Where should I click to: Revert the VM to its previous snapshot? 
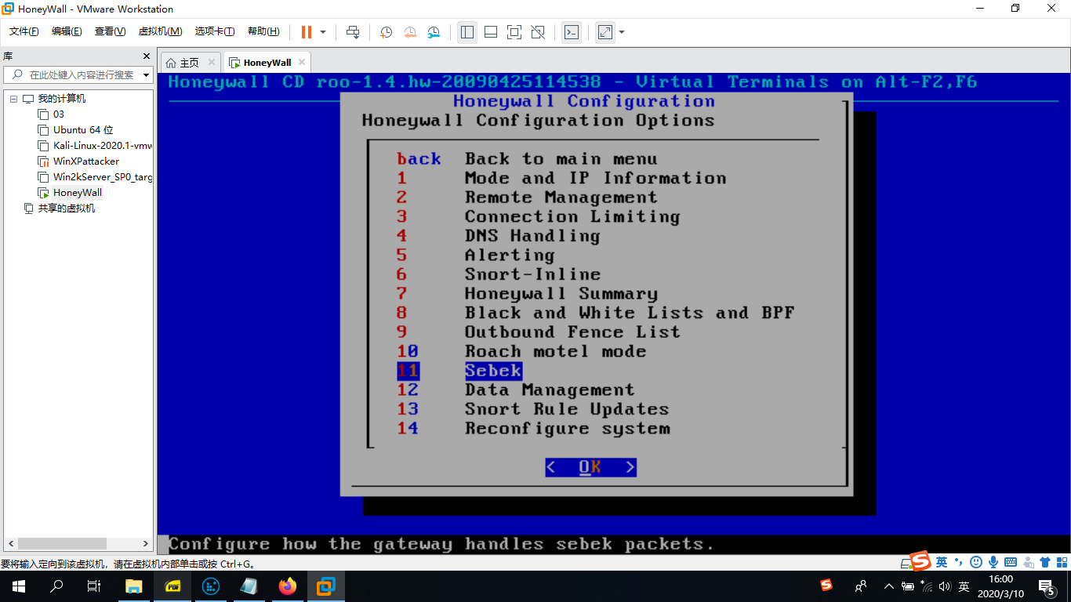410,32
